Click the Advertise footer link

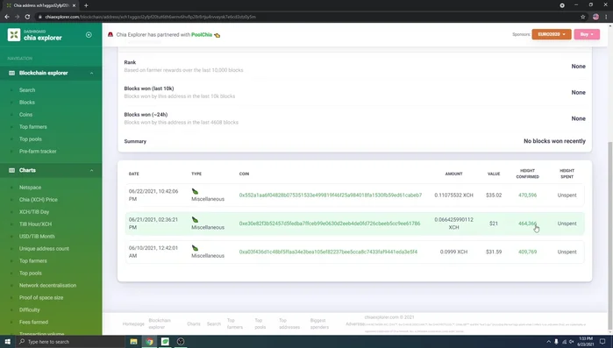[x=355, y=323]
